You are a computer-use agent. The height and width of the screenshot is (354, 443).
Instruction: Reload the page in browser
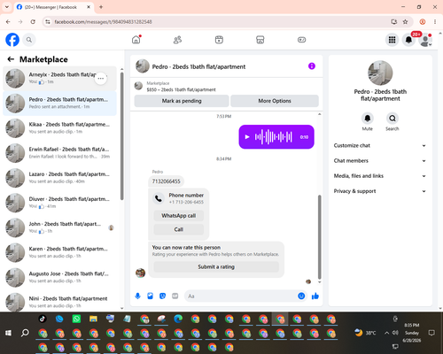click(x=33, y=22)
